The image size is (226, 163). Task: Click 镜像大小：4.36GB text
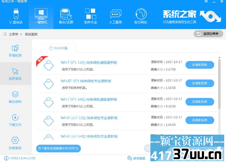tap(163, 106)
